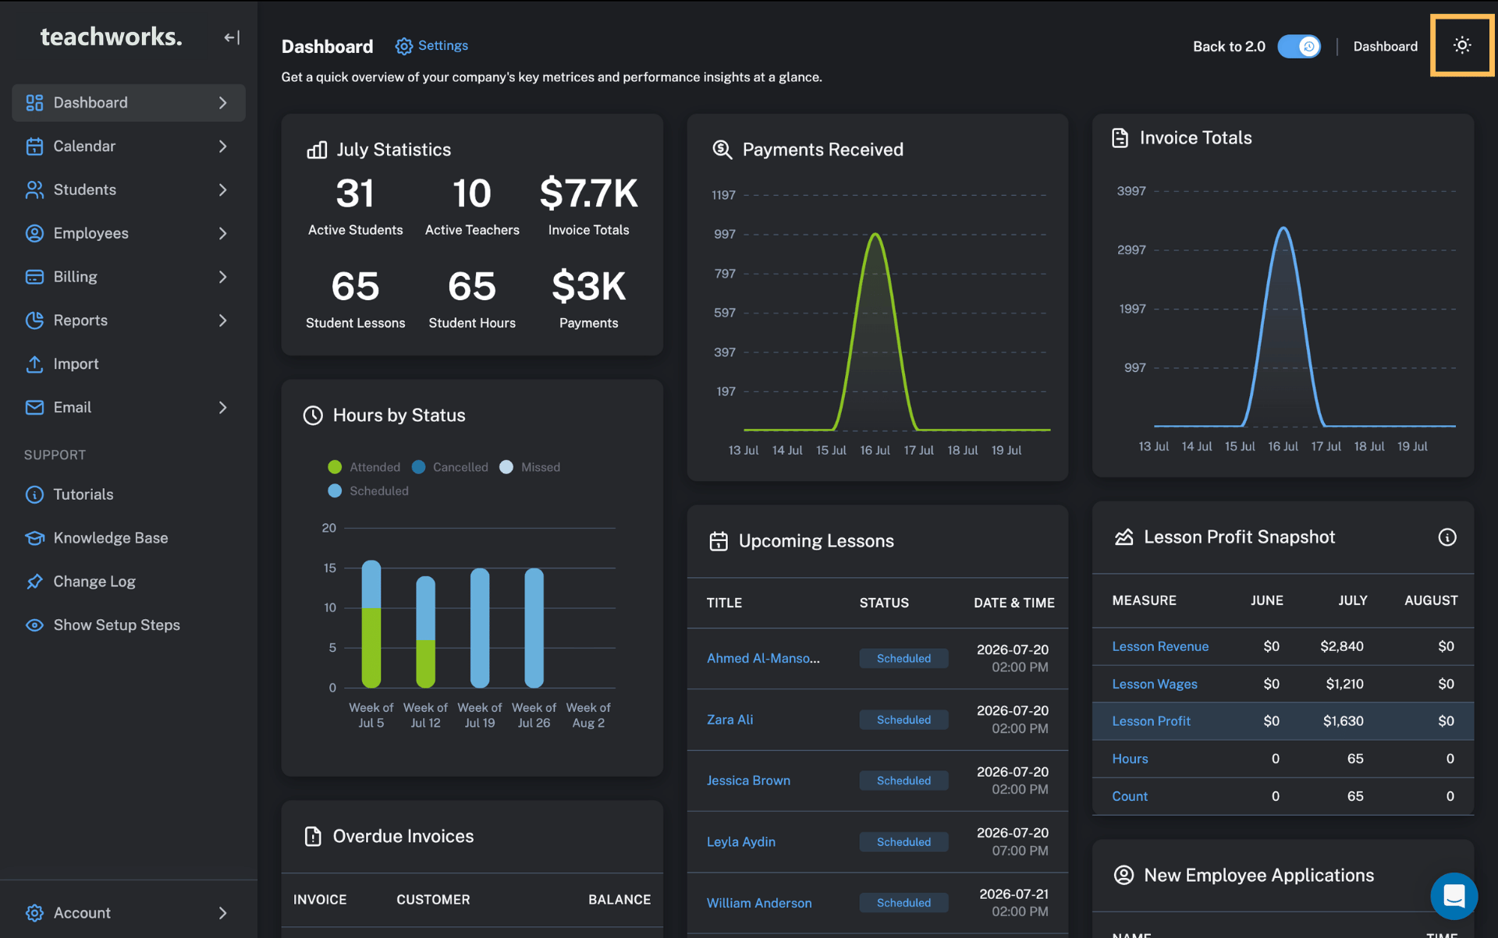Image resolution: width=1498 pixels, height=938 pixels.
Task: Open the Lesson Profit measure link
Action: (1151, 721)
